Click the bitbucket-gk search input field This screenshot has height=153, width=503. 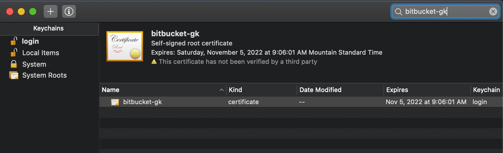[443, 12]
